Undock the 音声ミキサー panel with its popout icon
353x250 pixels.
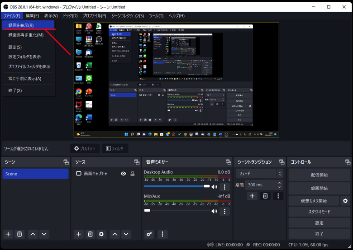tap(228, 162)
